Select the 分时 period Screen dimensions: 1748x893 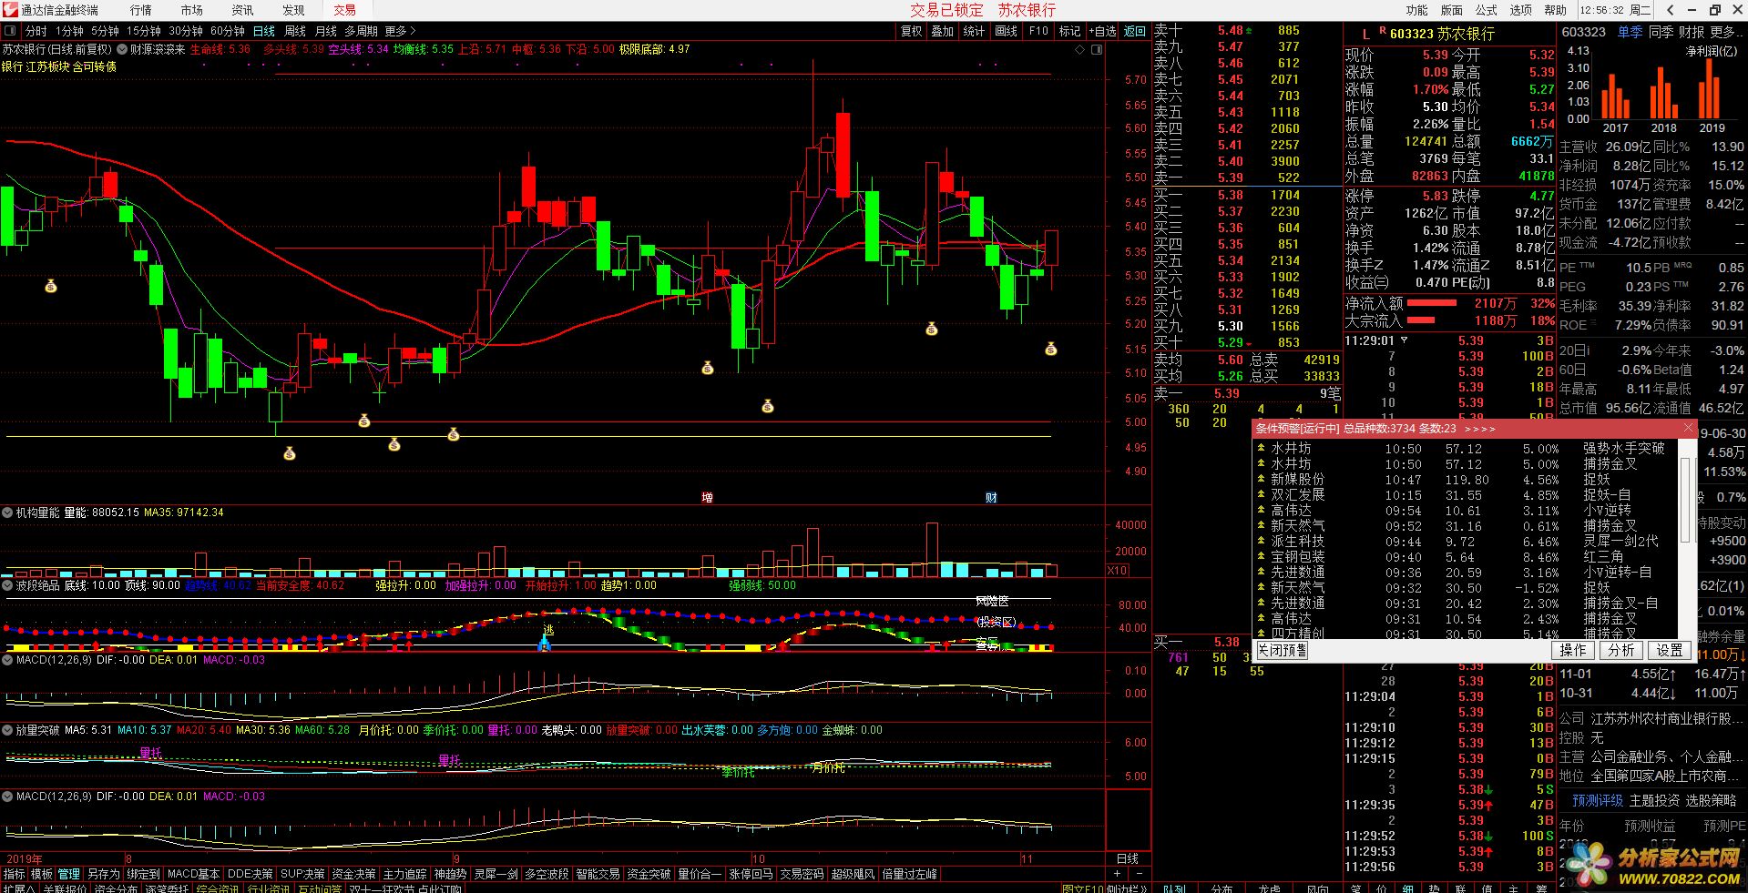[x=36, y=31]
